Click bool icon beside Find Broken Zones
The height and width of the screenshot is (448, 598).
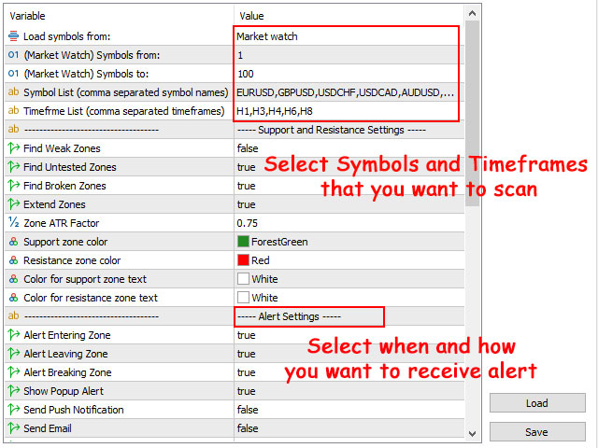[13, 185]
